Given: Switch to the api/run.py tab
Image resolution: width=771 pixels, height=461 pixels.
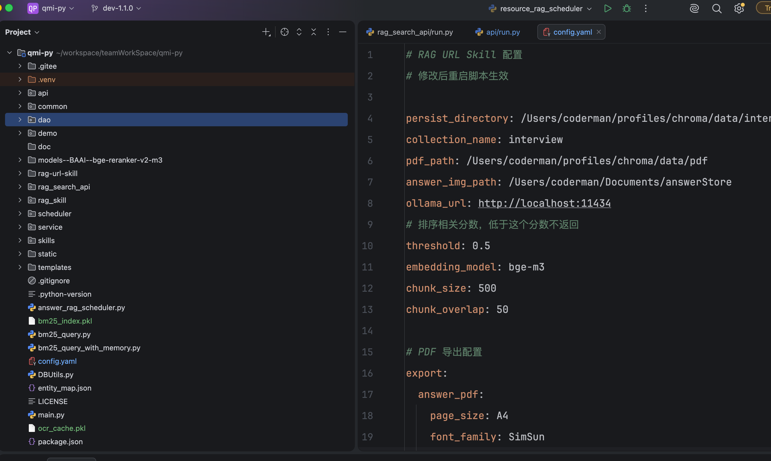Looking at the screenshot, I should [x=498, y=32].
